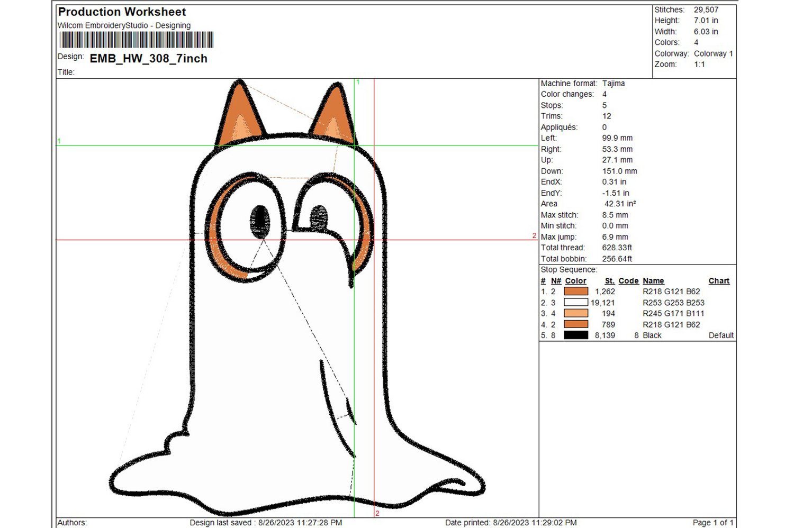Click the max jump value "6.9 mm"
Viewport: 794px width, 528px height.
[x=615, y=237]
